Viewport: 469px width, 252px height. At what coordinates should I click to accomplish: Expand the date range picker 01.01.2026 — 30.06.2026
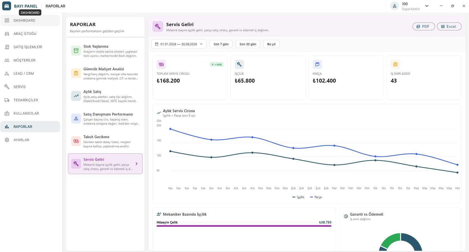pyautogui.click(x=179, y=44)
